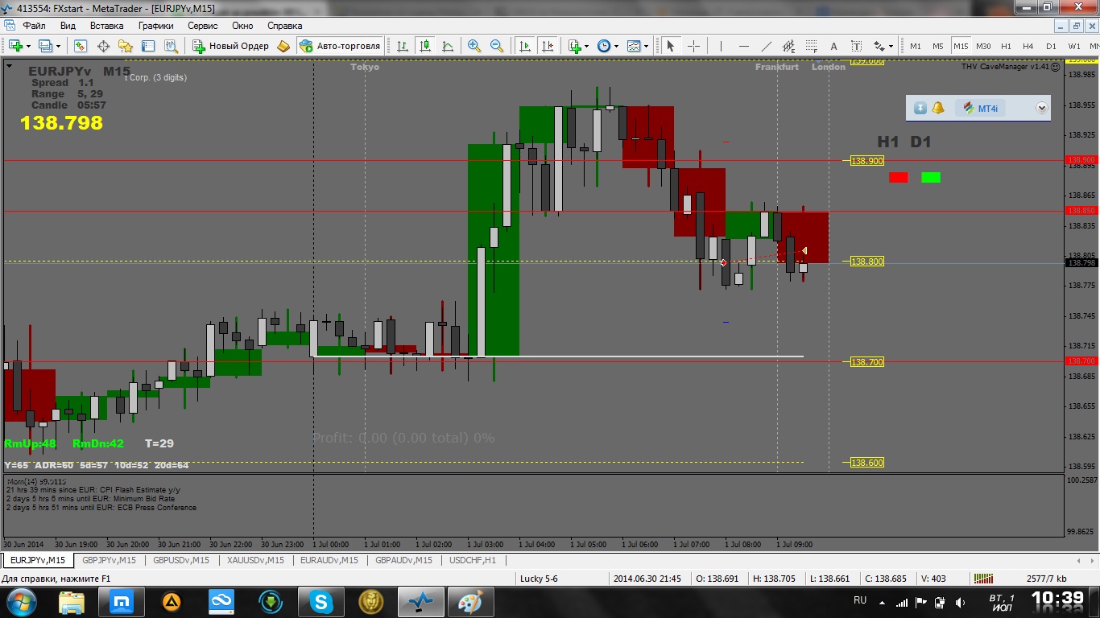Open the Profiles toolbar icon

(x=46, y=46)
